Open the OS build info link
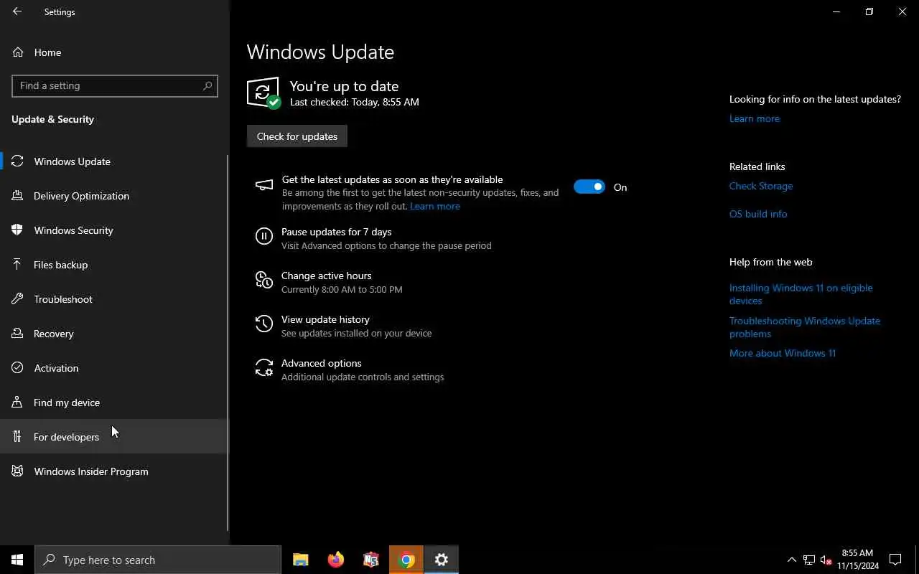The height and width of the screenshot is (574, 919). click(x=758, y=214)
